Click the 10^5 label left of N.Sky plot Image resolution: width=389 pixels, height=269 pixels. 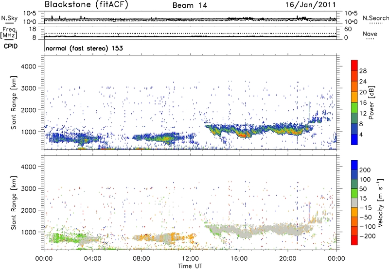(30, 13)
